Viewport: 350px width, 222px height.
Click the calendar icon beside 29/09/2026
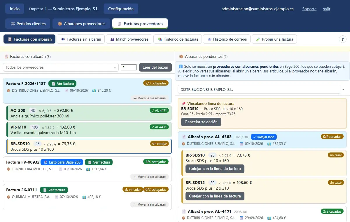[x=242, y=218]
